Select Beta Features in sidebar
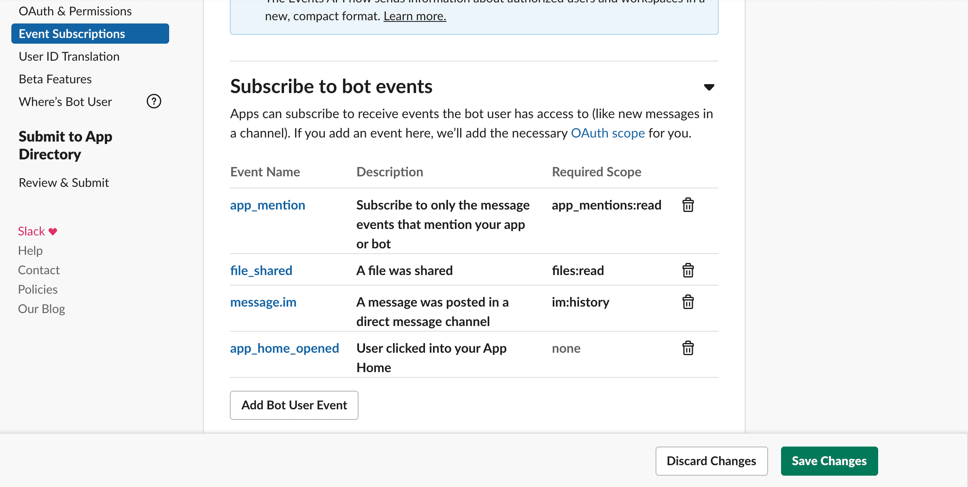The image size is (968, 487). (x=55, y=79)
